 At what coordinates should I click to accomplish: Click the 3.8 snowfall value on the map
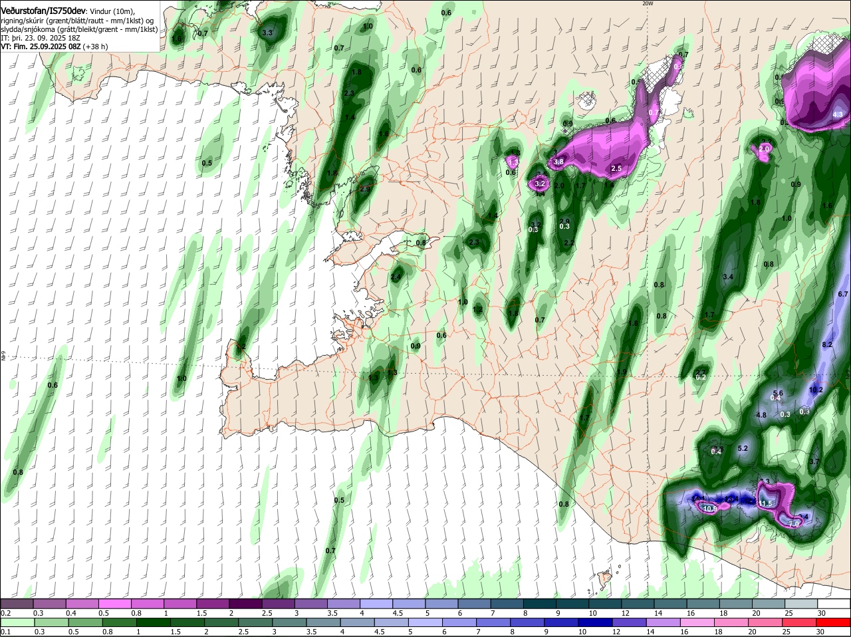pyautogui.click(x=558, y=162)
